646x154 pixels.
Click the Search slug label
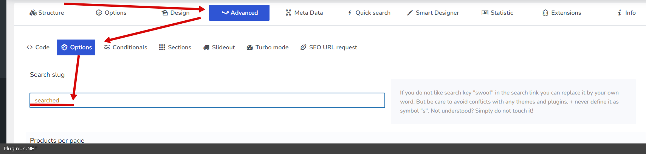[x=47, y=75]
